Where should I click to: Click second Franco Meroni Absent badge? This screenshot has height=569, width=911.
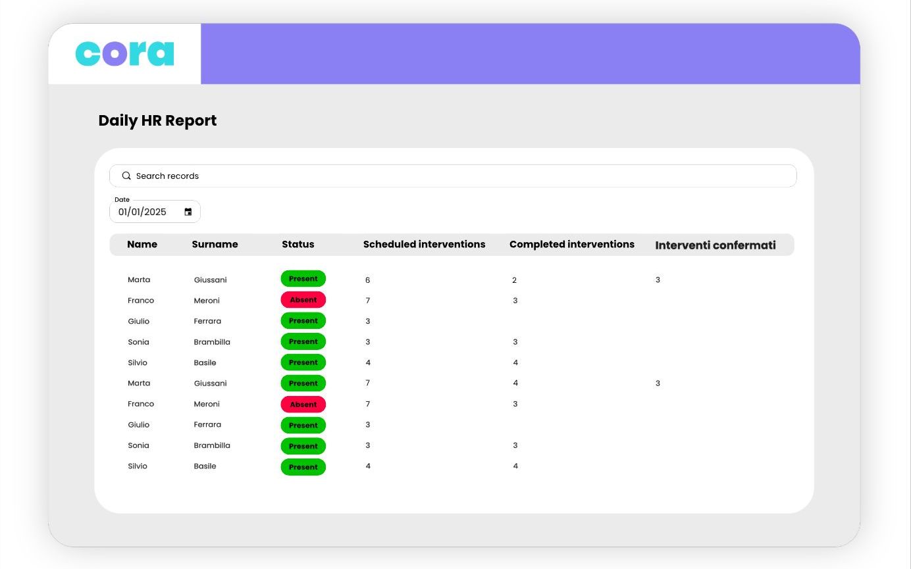pos(303,405)
